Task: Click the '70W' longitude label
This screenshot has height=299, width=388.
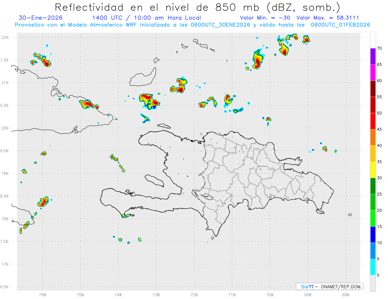Action: [270, 294]
